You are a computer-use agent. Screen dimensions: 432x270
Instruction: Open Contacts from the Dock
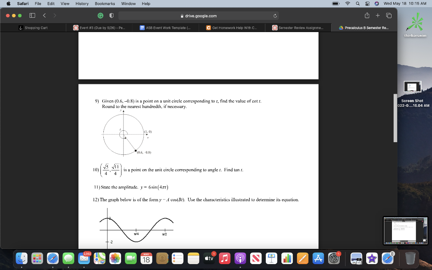coord(162,259)
